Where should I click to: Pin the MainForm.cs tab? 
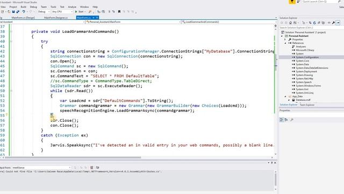(x=94, y=18)
